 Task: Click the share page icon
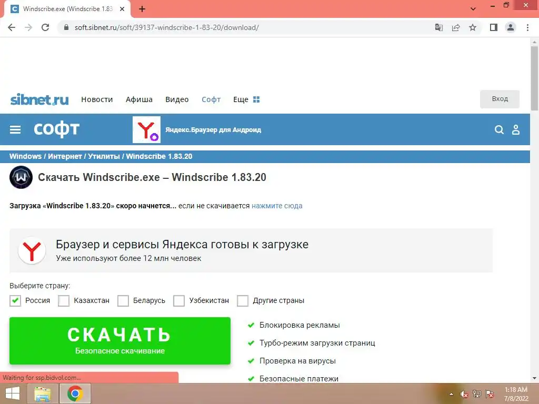click(456, 27)
